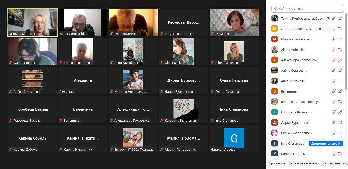The width and height of the screenshot is (348, 169).
Task: Select Наталья Лосева tile with G avatar
Action: (x=234, y=138)
